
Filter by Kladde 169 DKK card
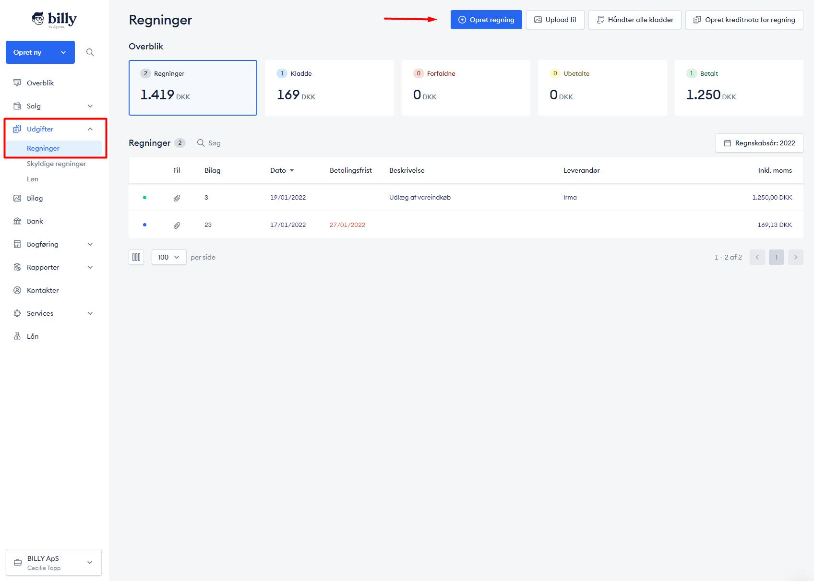[329, 88]
